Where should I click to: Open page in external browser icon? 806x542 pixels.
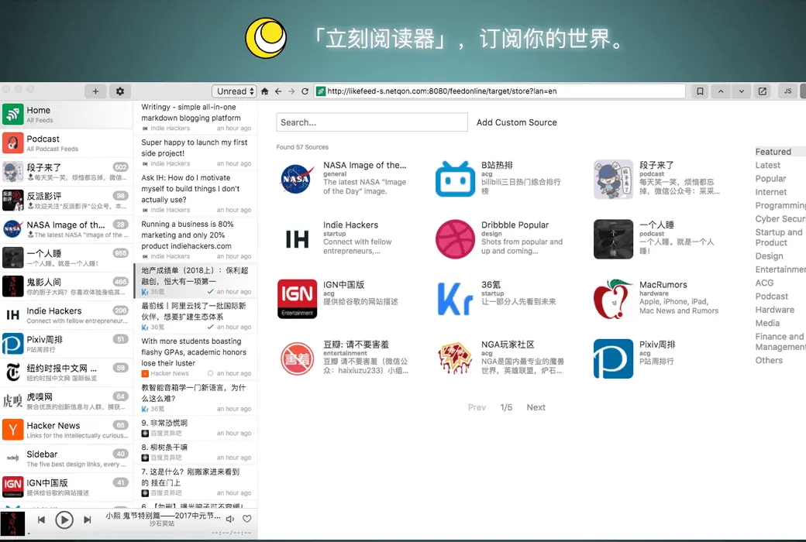(x=763, y=91)
